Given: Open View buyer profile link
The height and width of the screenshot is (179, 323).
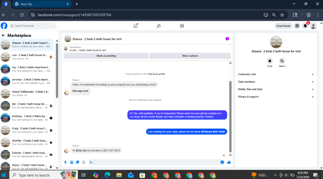Looking at the screenshot, I should 156,74.
